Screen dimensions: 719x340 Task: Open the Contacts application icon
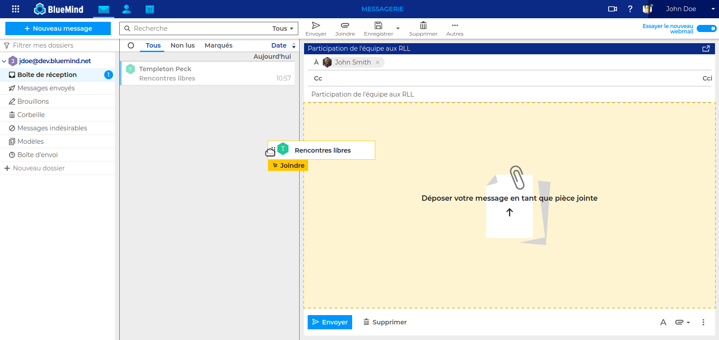point(126,9)
